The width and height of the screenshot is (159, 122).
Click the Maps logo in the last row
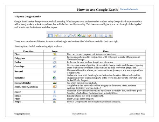54,102
